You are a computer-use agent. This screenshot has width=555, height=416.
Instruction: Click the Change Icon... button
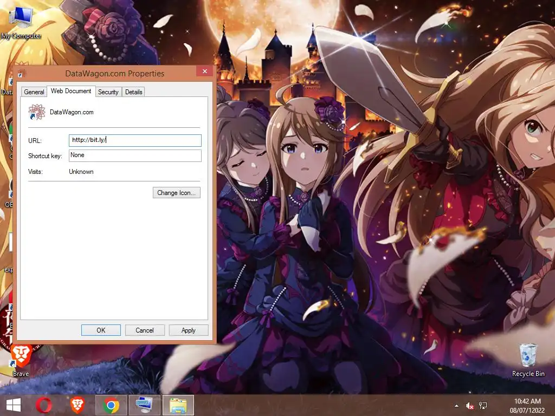point(177,193)
